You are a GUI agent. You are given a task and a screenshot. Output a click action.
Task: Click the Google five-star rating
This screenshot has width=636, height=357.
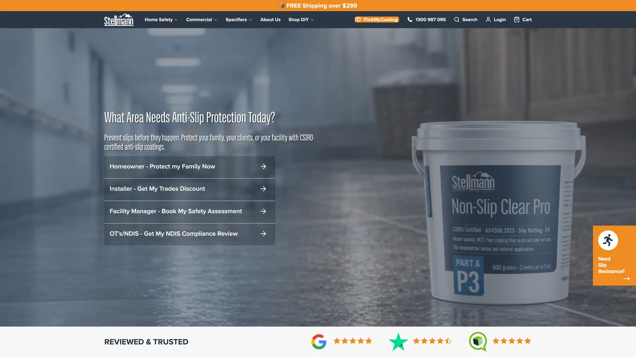tap(353, 341)
